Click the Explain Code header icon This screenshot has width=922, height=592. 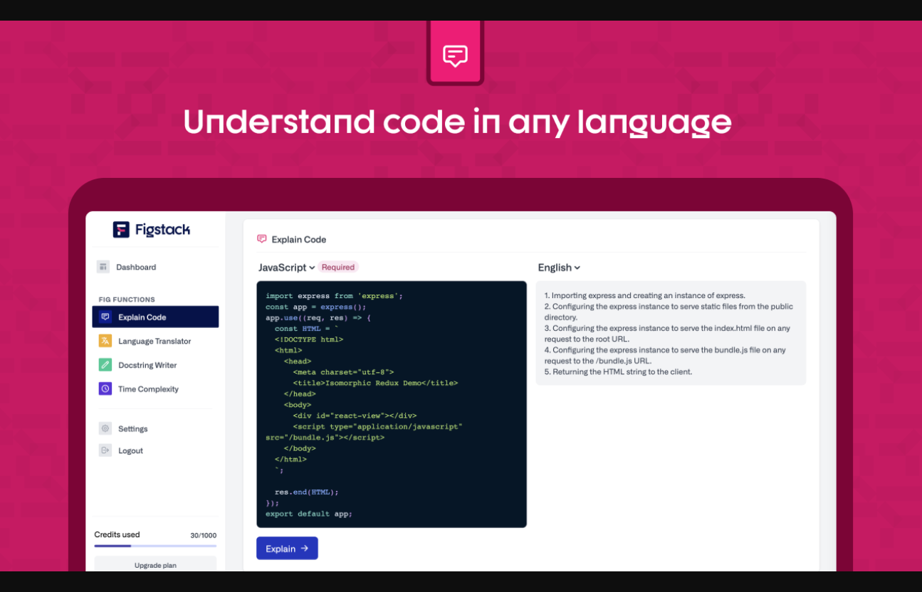pyautogui.click(x=262, y=239)
